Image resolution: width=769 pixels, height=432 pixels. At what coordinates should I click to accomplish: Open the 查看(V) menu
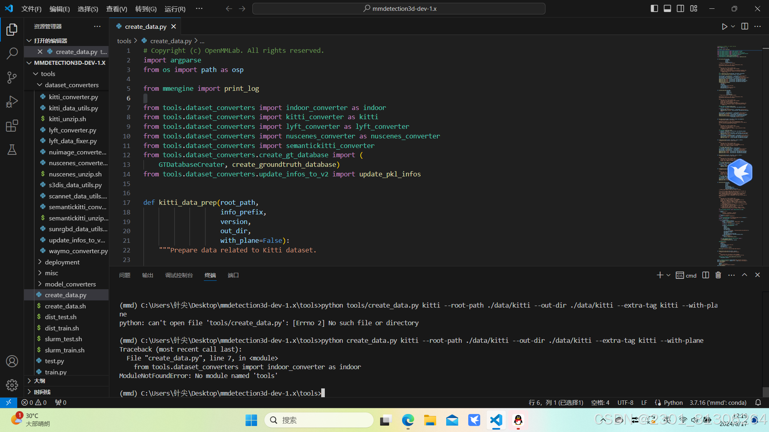[116, 9]
